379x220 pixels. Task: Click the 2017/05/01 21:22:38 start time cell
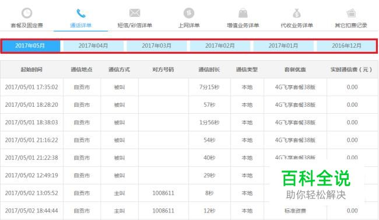(31, 158)
